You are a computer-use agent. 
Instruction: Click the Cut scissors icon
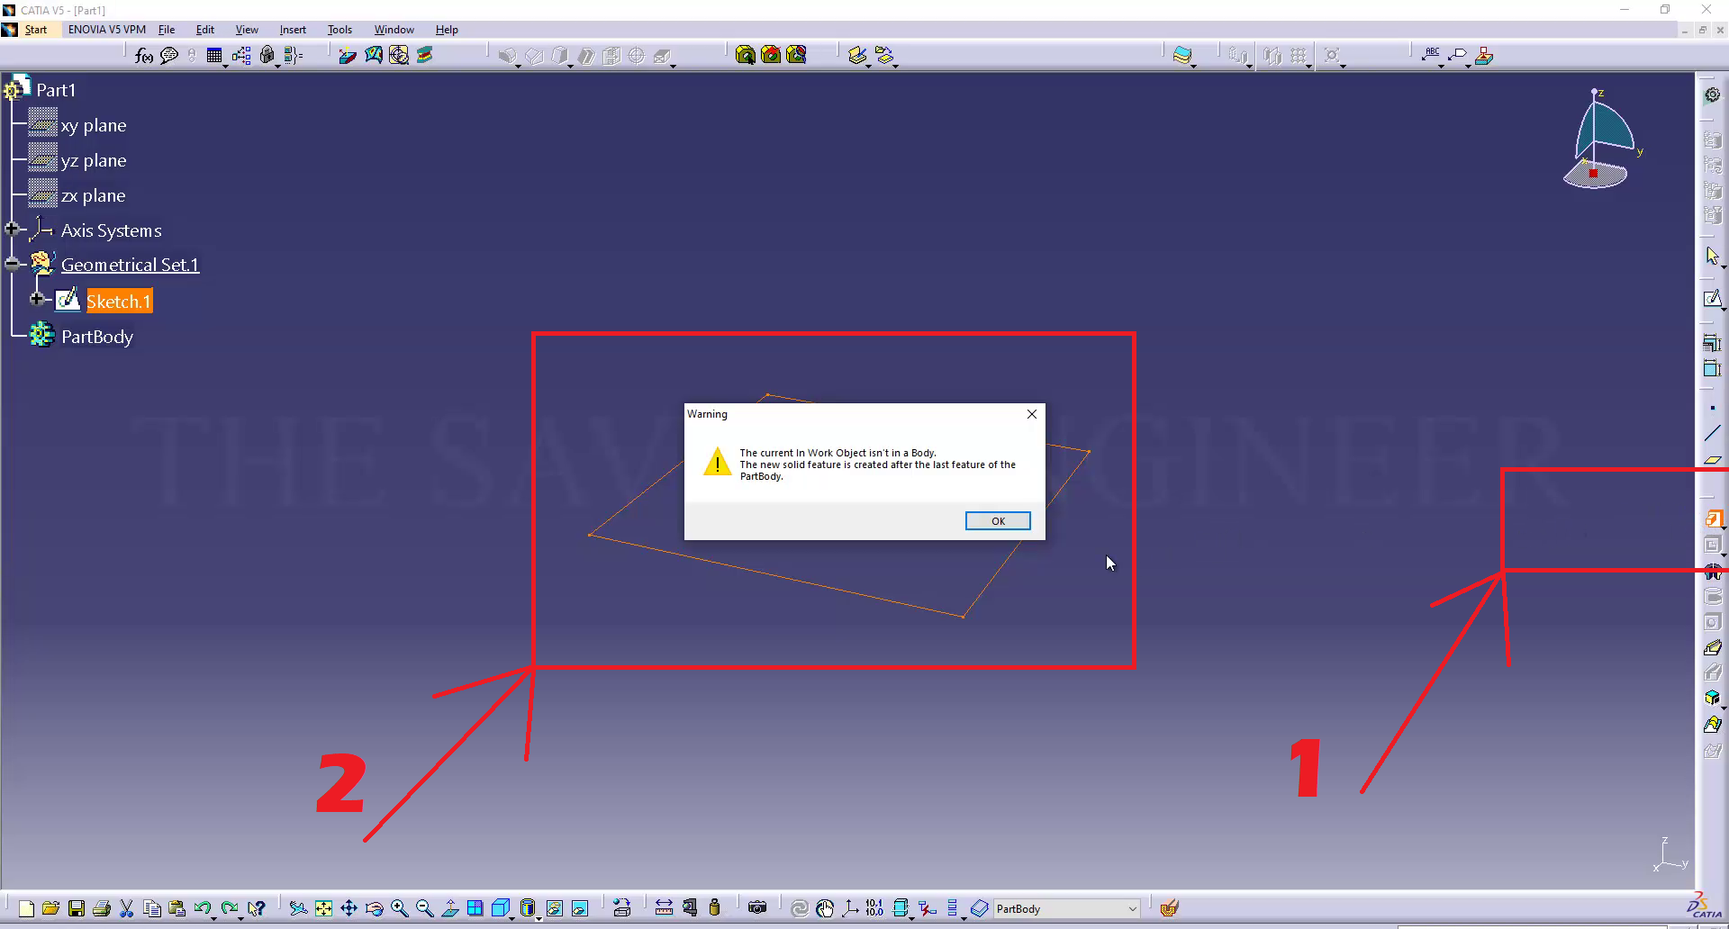(127, 908)
